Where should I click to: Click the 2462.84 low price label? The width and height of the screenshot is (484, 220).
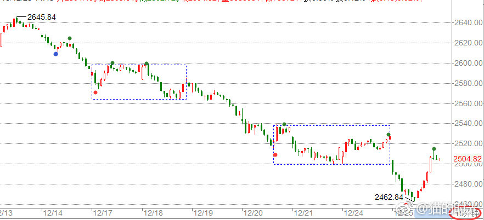[389, 196]
